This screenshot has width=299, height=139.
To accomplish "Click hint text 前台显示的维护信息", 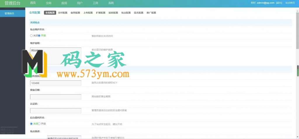I will (102, 50).
